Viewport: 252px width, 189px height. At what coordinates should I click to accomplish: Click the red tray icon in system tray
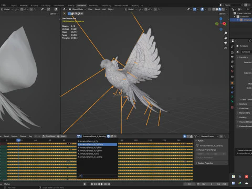(246, 177)
